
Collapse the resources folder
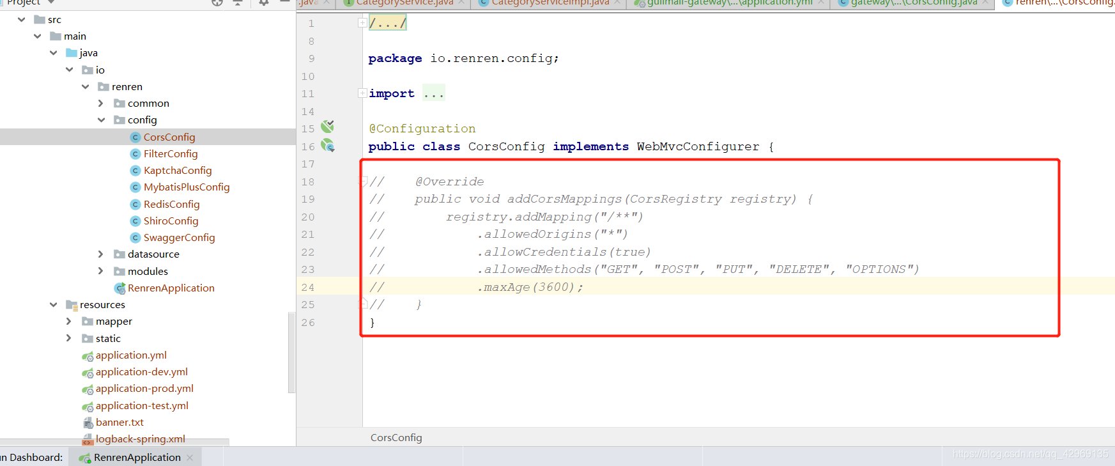pos(54,305)
